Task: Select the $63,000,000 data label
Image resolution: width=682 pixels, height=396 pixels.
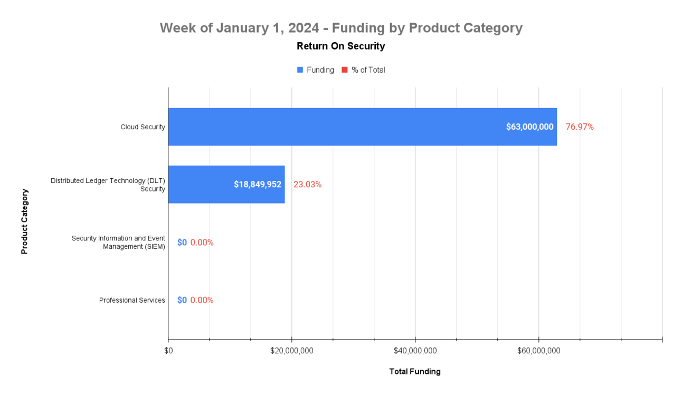Action: [529, 127]
